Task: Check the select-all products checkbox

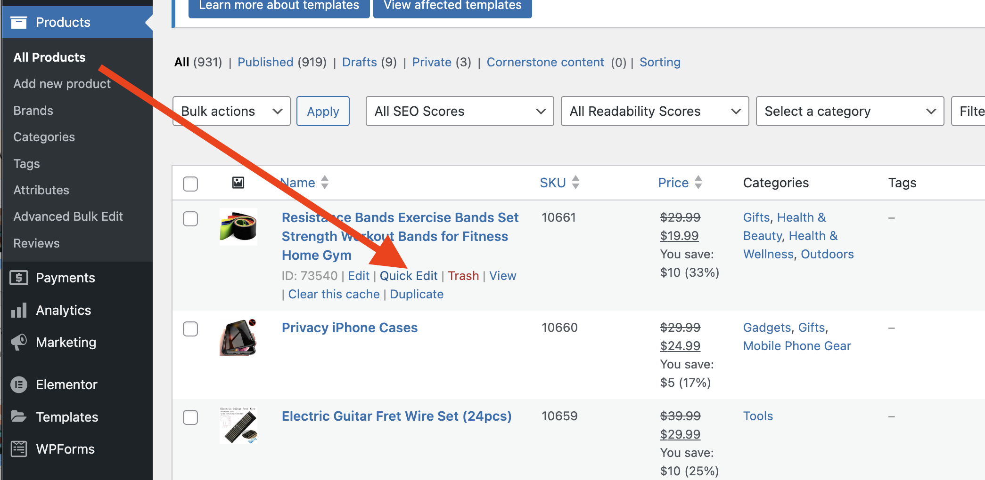Action: 190,184
